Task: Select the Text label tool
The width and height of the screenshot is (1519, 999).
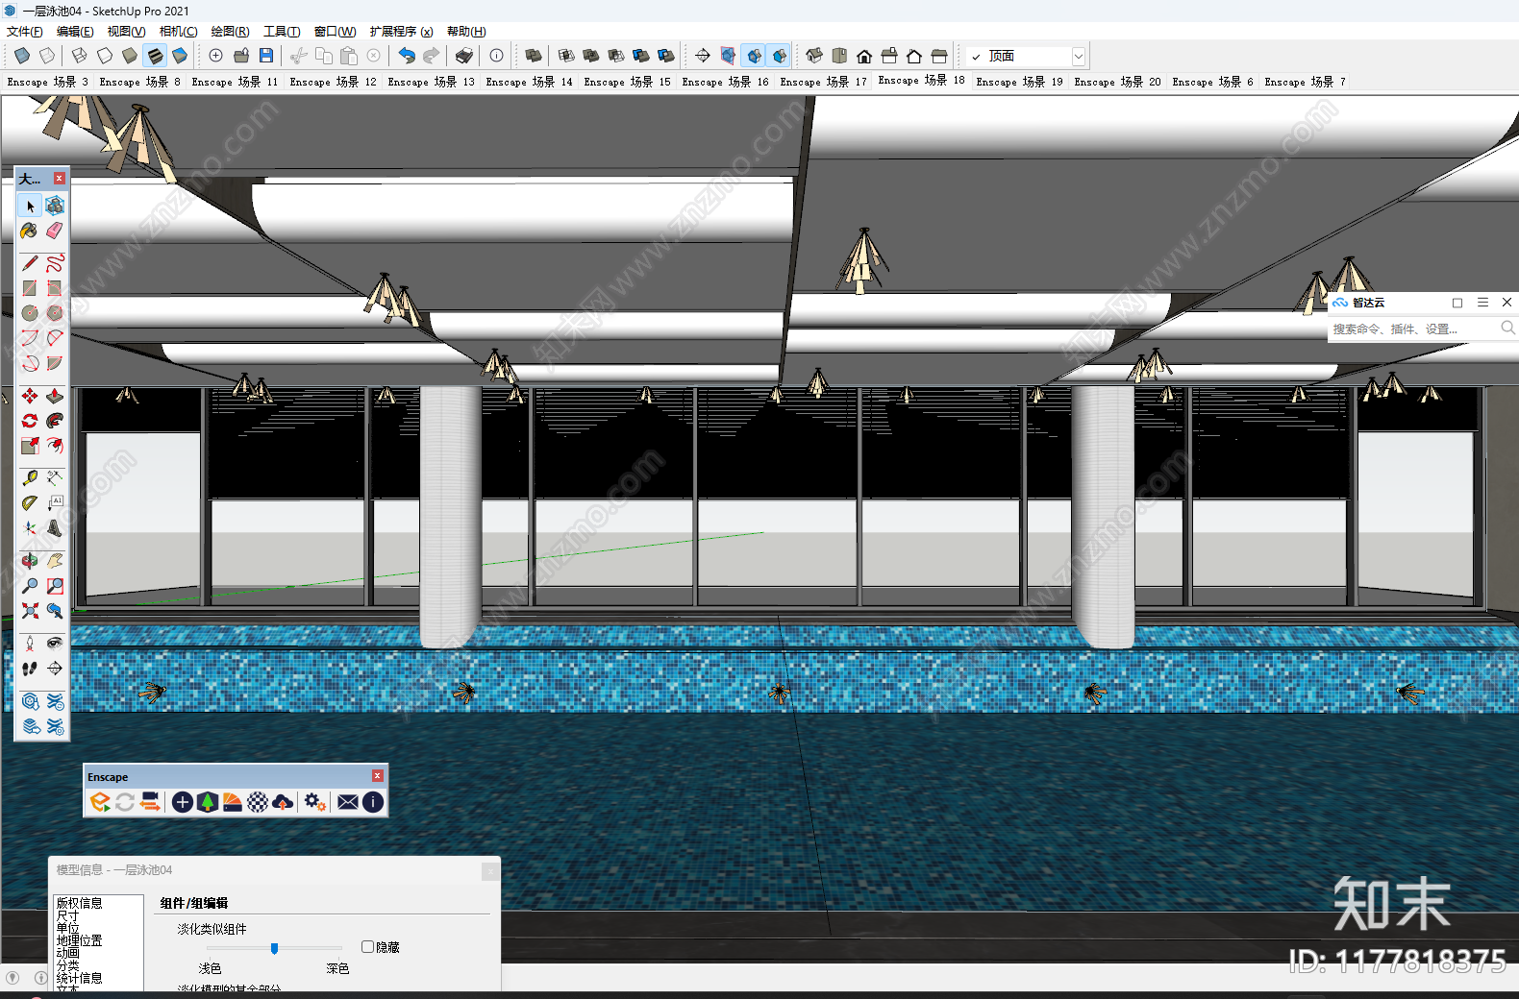Action: [x=55, y=502]
